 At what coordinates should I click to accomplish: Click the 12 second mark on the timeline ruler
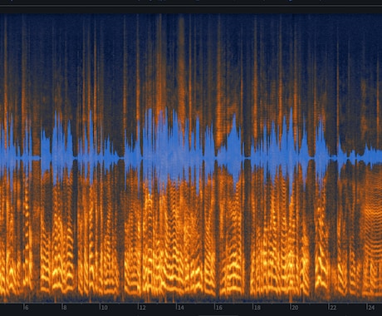(142, 308)
